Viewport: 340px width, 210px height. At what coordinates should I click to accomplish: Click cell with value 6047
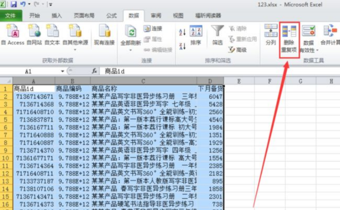210,97
